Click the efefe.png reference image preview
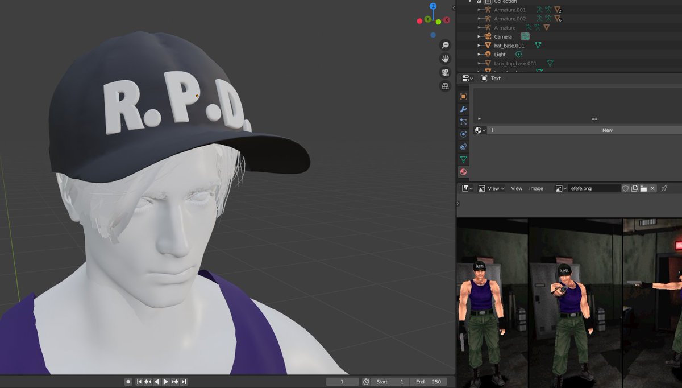Viewport: 682px width, 388px height. [569, 303]
